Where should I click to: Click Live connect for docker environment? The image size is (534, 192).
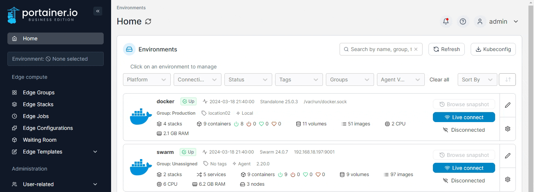click(464, 117)
